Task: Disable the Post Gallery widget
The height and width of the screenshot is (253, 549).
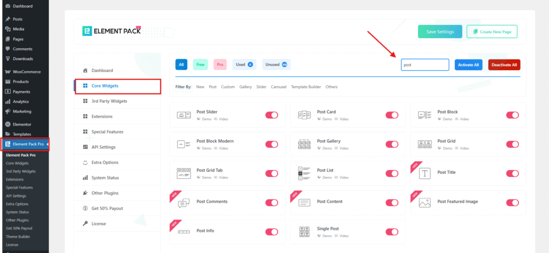Action: tap(392, 144)
